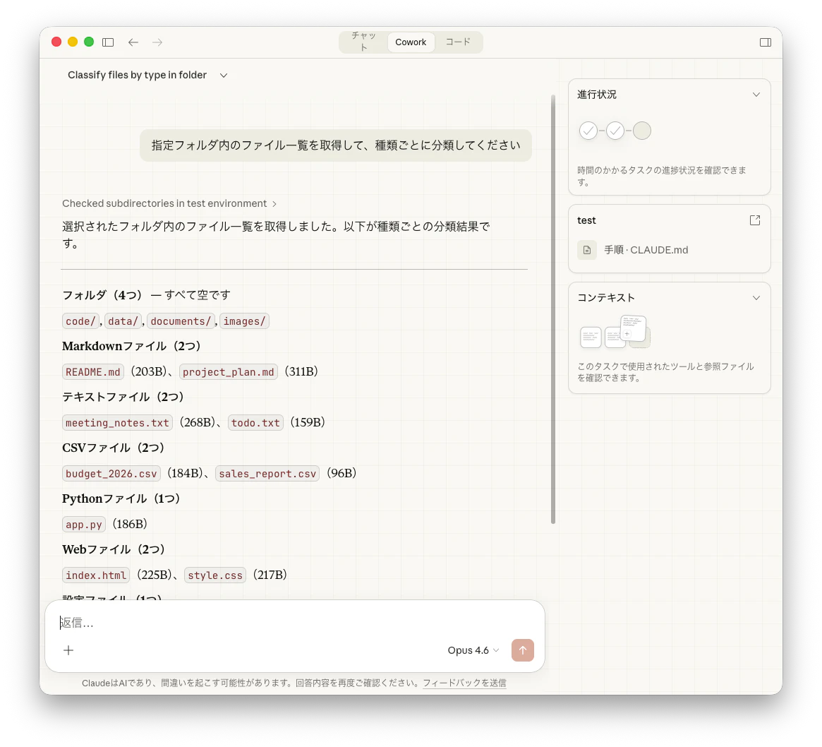The height and width of the screenshot is (747, 822).
Task: Expand Checked subdirectories in test environment
Action: tap(169, 203)
